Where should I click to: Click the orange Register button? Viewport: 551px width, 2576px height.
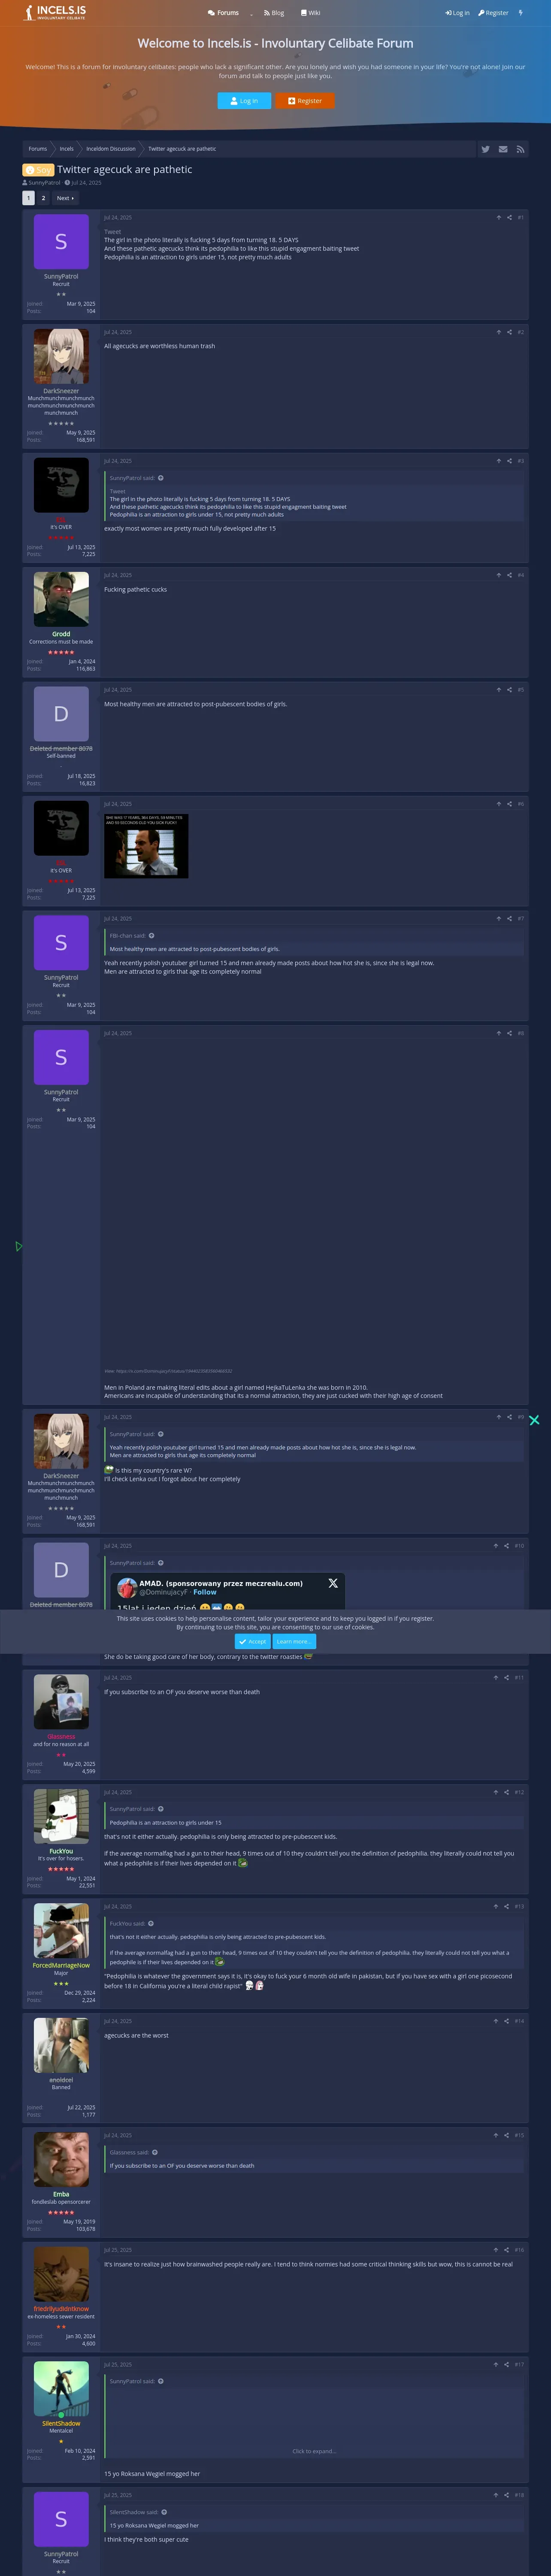pos(305,101)
